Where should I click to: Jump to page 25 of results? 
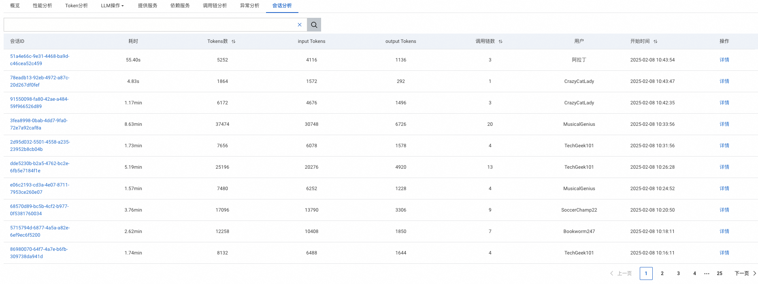720,273
